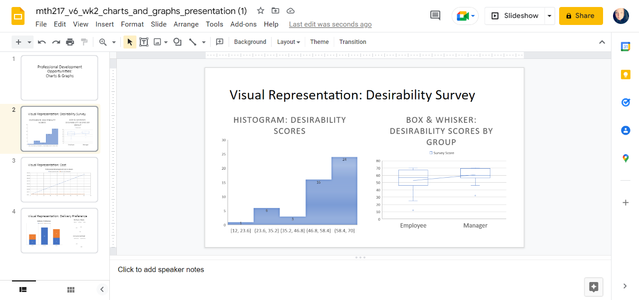The height and width of the screenshot is (300, 639).
Task: Open version history via last edit link
Action: click(x=330, y=24)
